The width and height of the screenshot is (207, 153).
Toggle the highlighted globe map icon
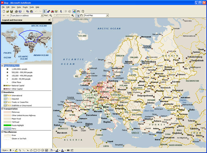point(74,11)
